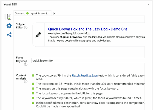Screen dimensions: 153x110
Task: Open the Flesch Reading Ease link
Action: click(85, 76)
